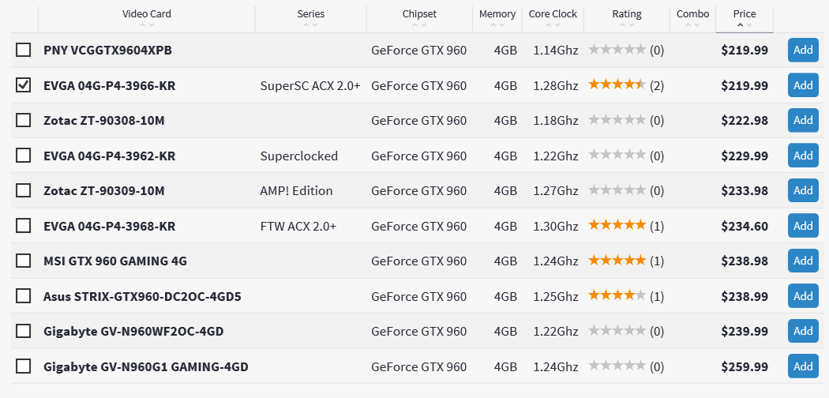Open the Gigabyte GV-N960WF2OC-4GD product link
Viewport: 829px width, 398px height.
click(x=133, y=332)
